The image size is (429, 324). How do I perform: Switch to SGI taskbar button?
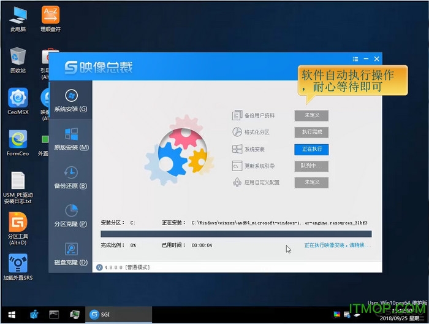coord(118,314)
